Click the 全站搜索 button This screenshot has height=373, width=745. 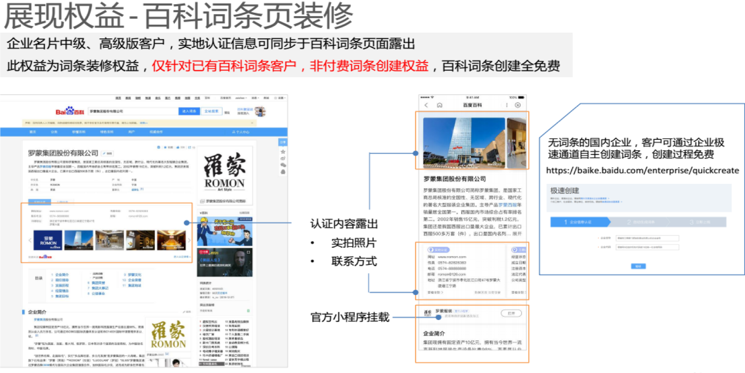pyautogui.click(x=211, y=111)
